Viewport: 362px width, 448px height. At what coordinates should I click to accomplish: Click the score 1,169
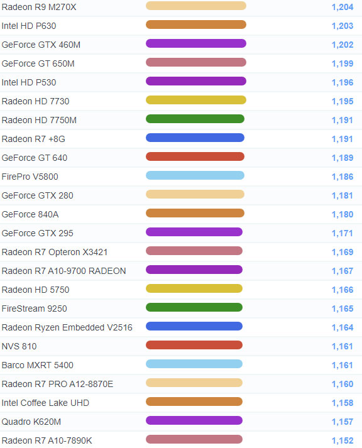343,253
